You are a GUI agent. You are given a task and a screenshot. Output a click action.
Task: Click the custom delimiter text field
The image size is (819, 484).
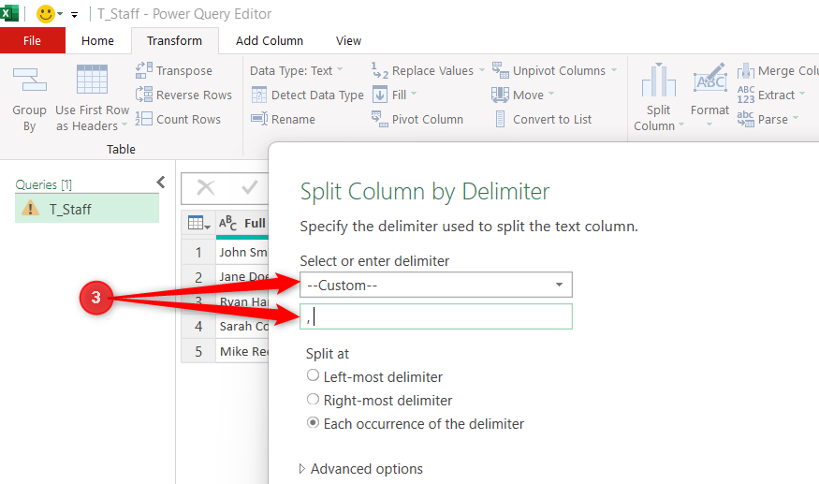click(436, 316)
